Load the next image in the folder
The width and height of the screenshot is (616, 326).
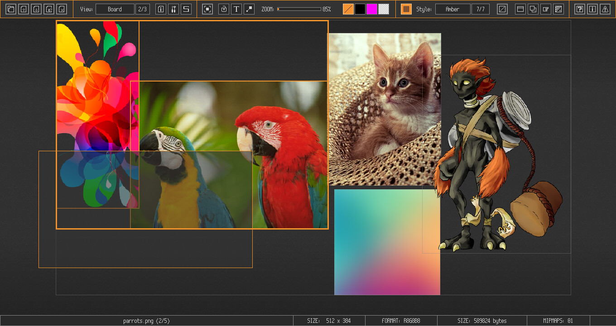pos(36,9)
